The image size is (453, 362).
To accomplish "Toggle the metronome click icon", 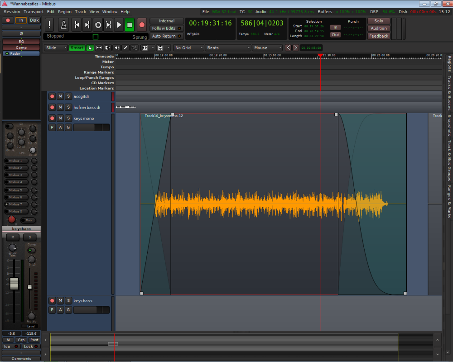I will pyautogui.click(x=64, y=24).
